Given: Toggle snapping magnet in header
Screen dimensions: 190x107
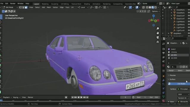Looking at the screenshot, I should click(x=96, y=7).
